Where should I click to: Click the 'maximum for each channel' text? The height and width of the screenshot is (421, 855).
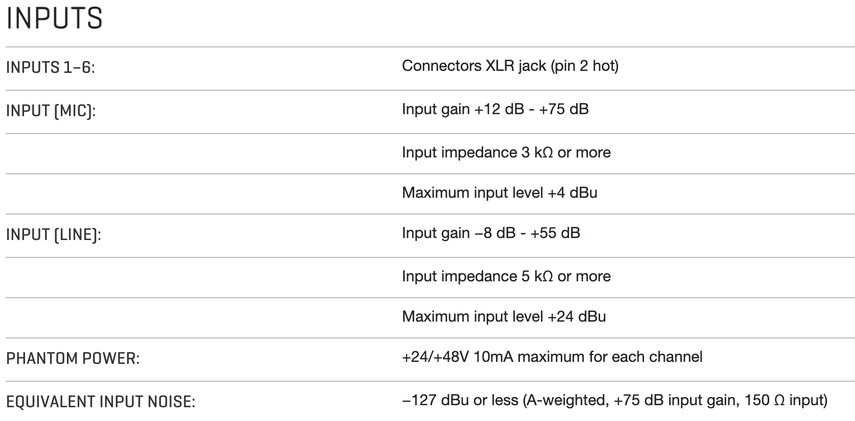pos(610,357)
